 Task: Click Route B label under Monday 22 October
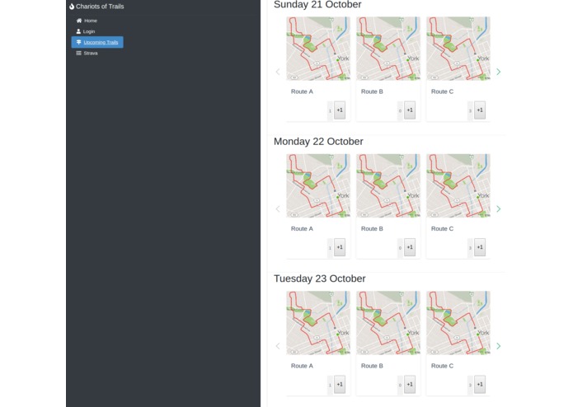click(x=372, y=229)
